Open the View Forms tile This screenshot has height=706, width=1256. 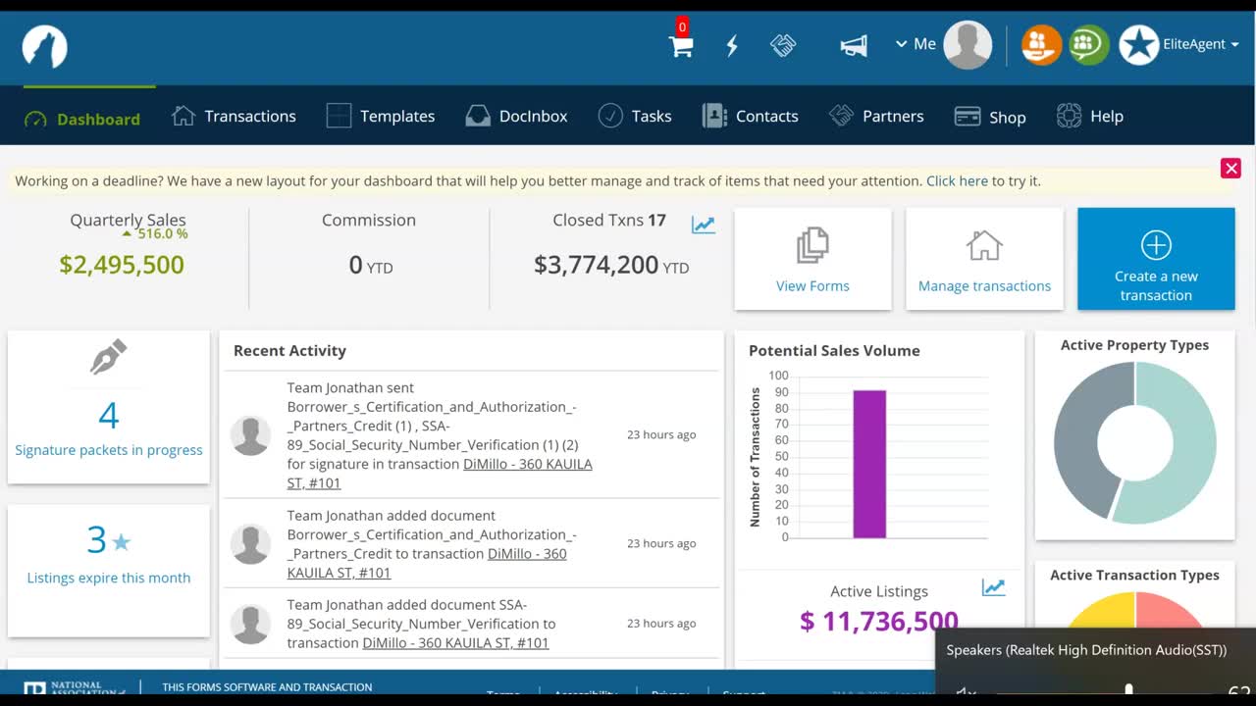click(812, 260)
